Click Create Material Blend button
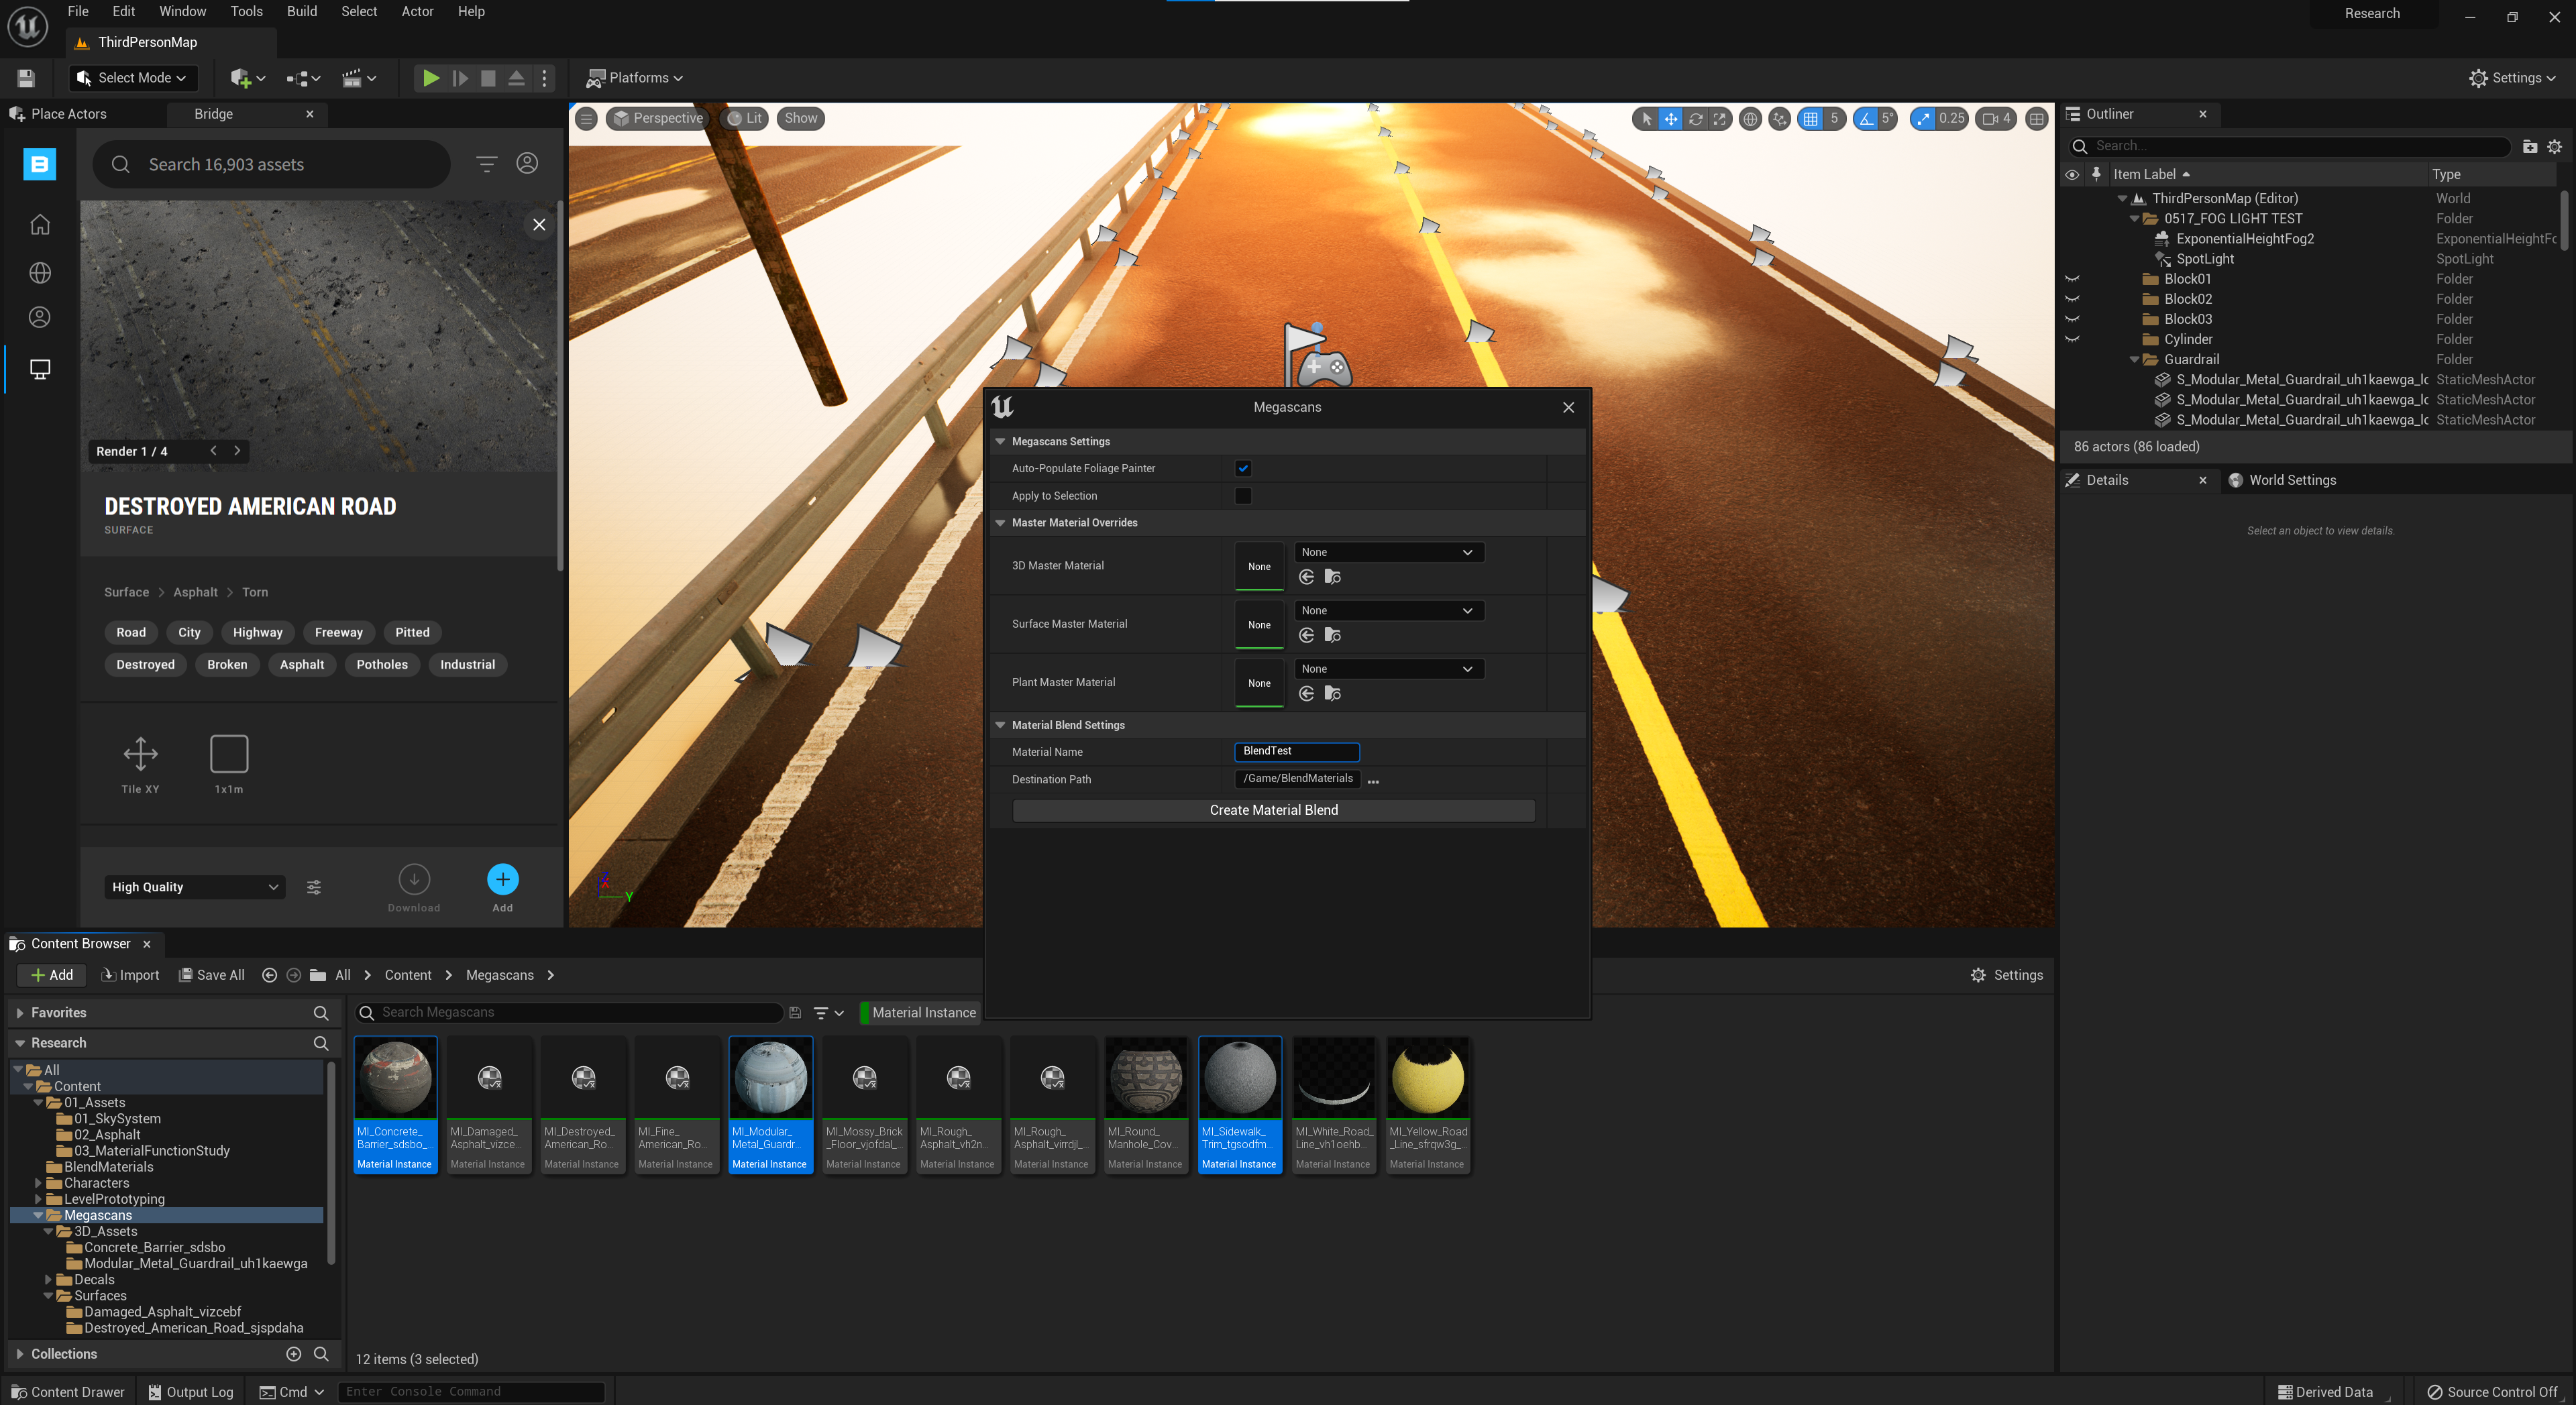 (1273, 810)
